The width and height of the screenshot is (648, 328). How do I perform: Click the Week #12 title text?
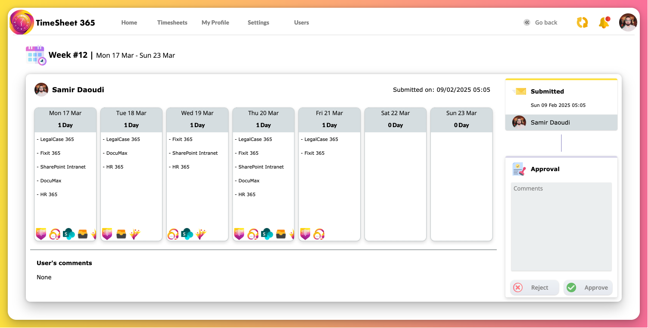click(x=68, y=55)
